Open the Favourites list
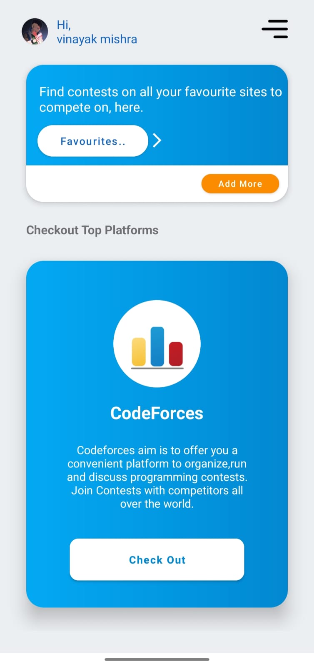This screenshot has height=667, width=314. pyautogui.click(x=92, y=141)
